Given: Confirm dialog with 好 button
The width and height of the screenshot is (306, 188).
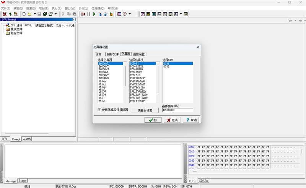Looking at the screenshot, I should [x=153, y=120].
